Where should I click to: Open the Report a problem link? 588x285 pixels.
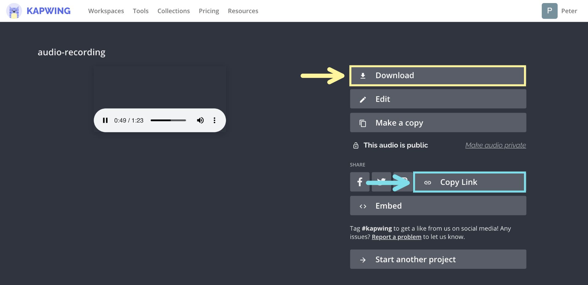coord(396,237)
